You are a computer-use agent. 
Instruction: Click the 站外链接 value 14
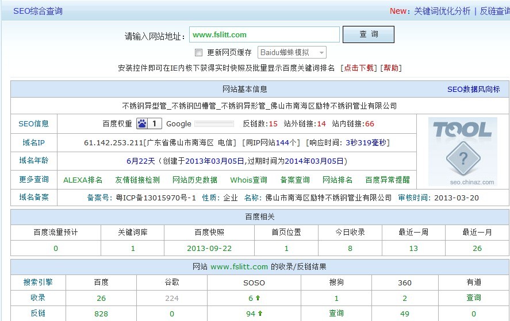tap(321, 124)
